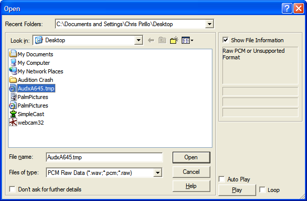Viewport: 307px width, 201px height.
Task: Uncheck Show File Information
Action: click(225, 40)
